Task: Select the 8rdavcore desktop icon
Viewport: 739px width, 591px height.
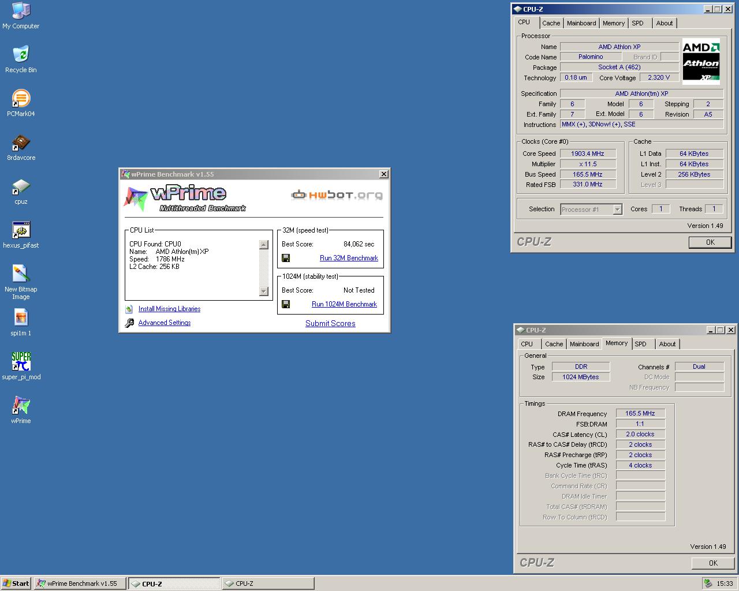Action: click(21, 147)
